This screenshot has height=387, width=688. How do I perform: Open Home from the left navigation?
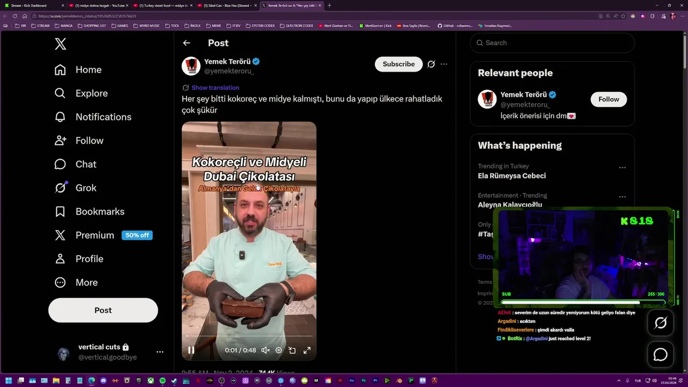coord(78,70)
